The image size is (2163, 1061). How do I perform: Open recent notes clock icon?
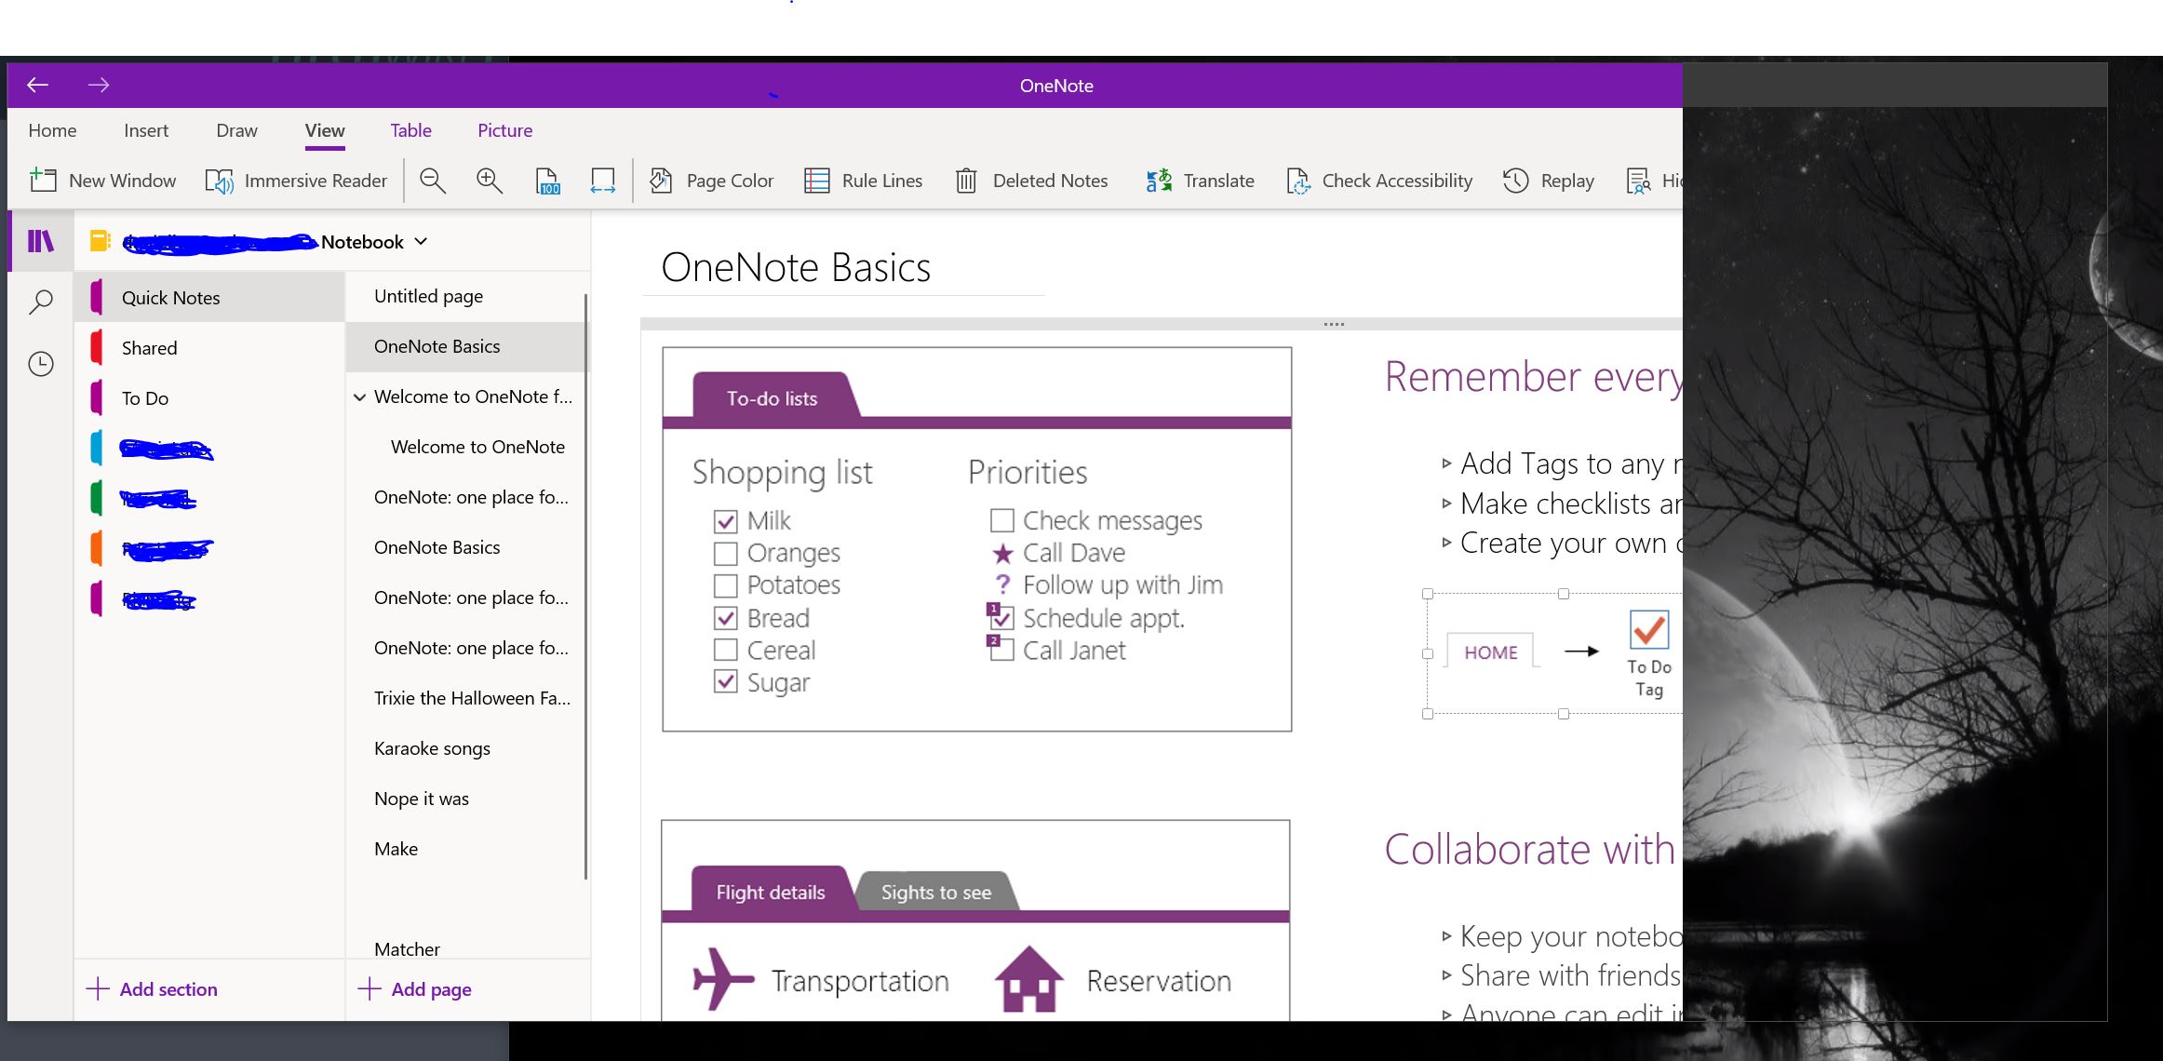(41, 364)
